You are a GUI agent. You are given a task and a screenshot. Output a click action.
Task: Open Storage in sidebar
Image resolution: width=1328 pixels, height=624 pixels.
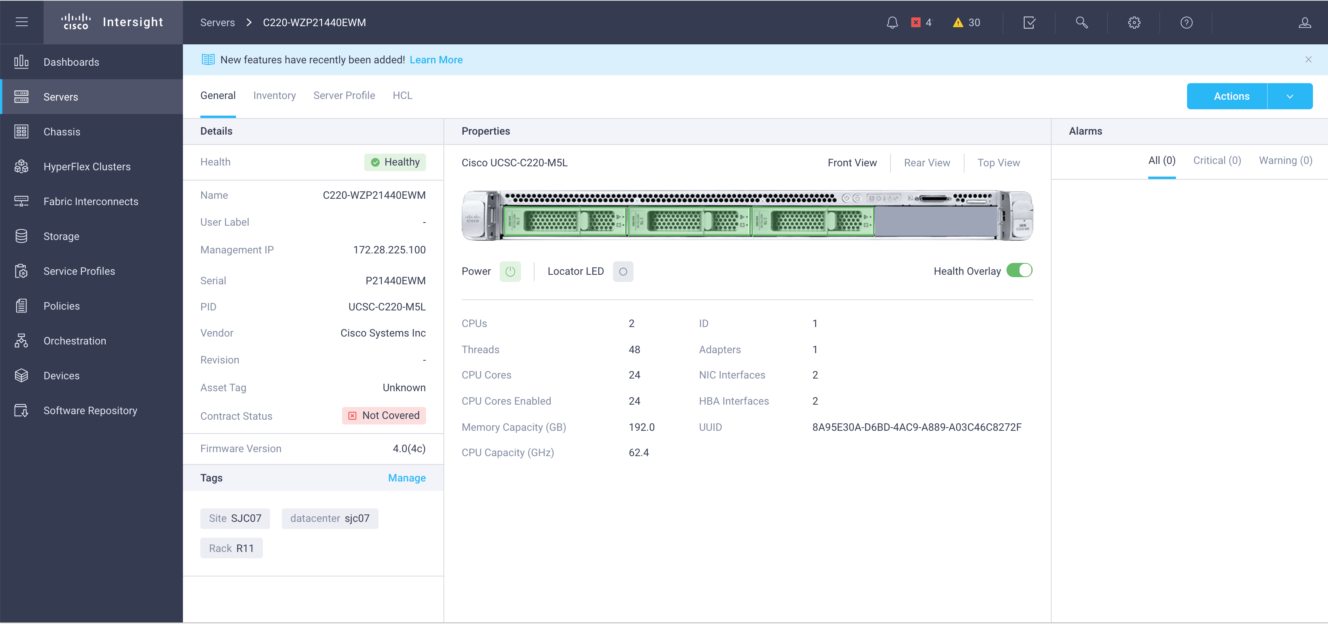pos(92,236)
